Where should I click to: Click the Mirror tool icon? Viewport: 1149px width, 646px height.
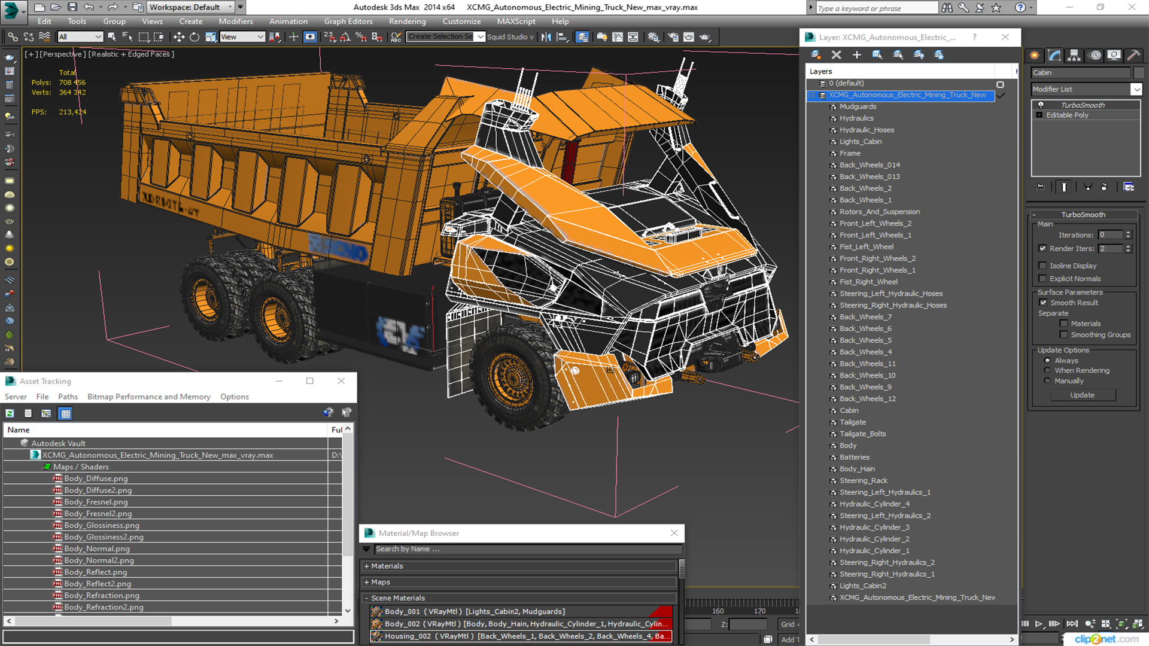[546, 37]
